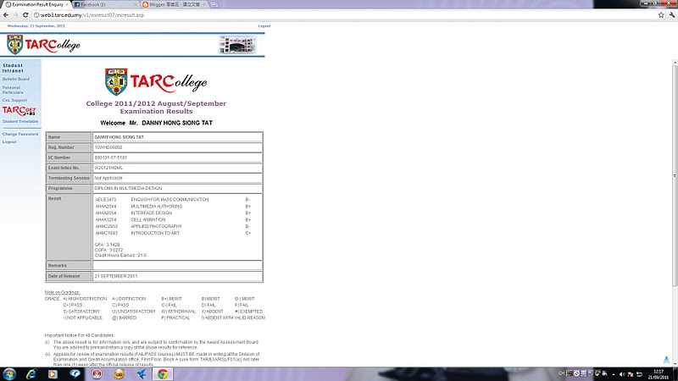Image resolution: width=678 pixels, height=381 pixels.
Task: Open a new browser tab
Action: click(214, 4)
